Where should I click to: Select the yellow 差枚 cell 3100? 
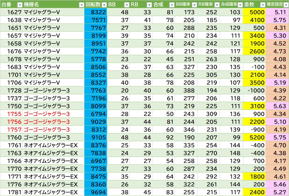click(254, 106)
